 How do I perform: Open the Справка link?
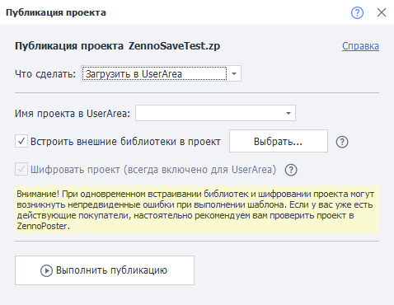coord(360,46)
